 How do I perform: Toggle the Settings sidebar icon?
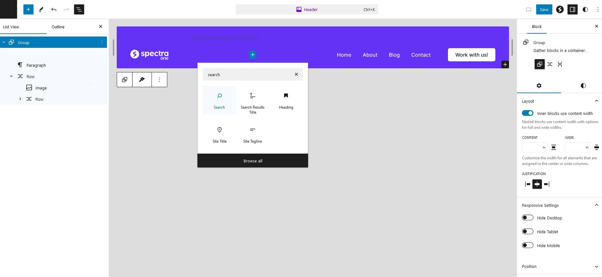(x=572, y=10)
